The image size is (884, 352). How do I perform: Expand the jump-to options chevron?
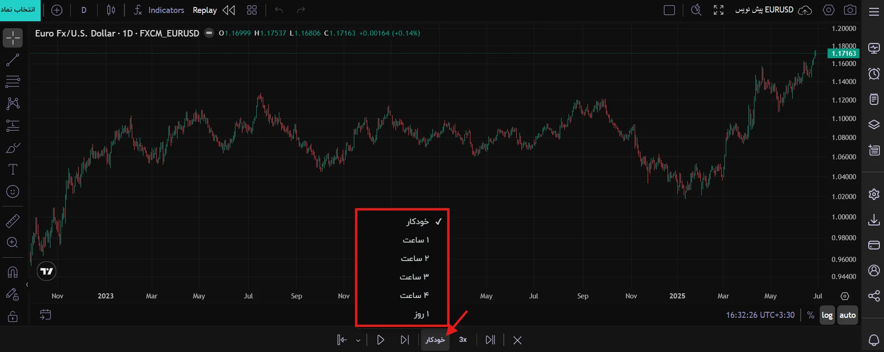click(358, 340)
